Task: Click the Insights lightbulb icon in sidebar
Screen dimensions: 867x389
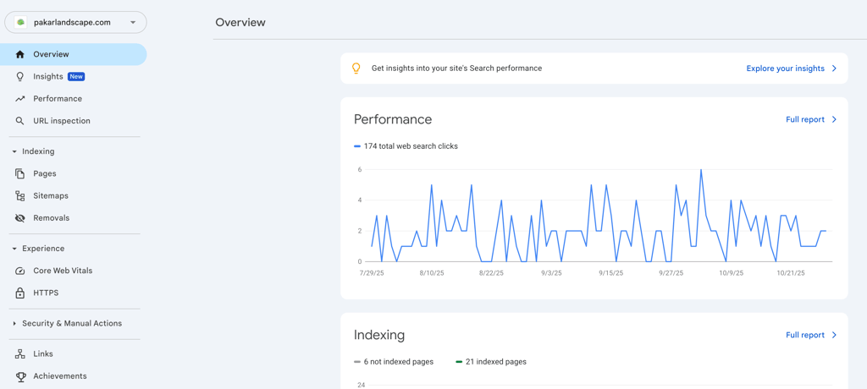Action: coord(20,76)
